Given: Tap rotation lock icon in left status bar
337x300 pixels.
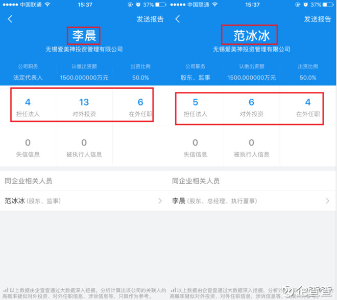Looking at the screenshot, I should [x=130, y=5].
